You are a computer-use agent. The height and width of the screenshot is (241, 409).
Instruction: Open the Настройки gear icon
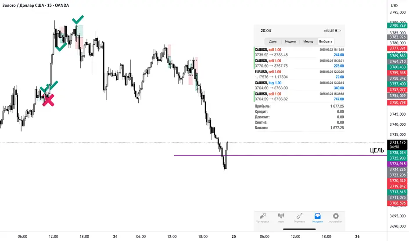tap(336, 216)
